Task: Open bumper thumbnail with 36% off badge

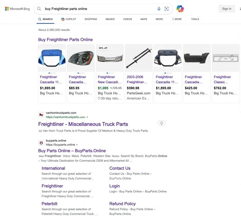Action: pos(110,58)
